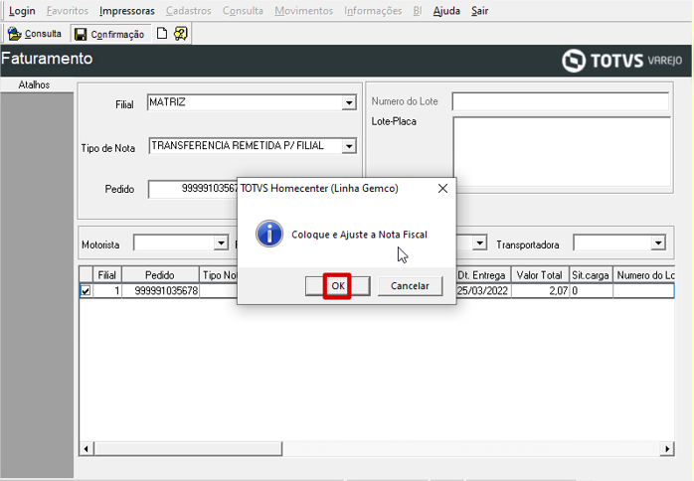Viewport: 694px width, 481px height.
Task: Click the Sair menu item
Action: click(480, 11)
